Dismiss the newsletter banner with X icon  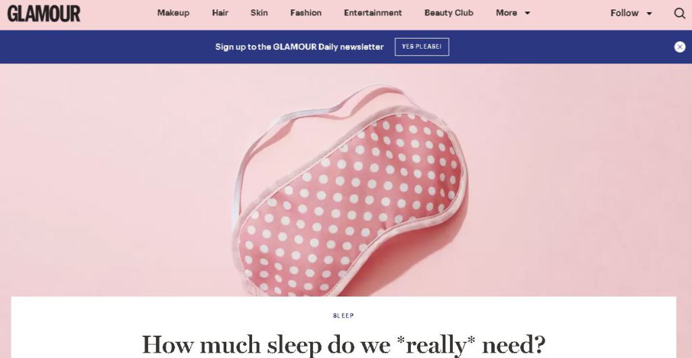(680, 47)
